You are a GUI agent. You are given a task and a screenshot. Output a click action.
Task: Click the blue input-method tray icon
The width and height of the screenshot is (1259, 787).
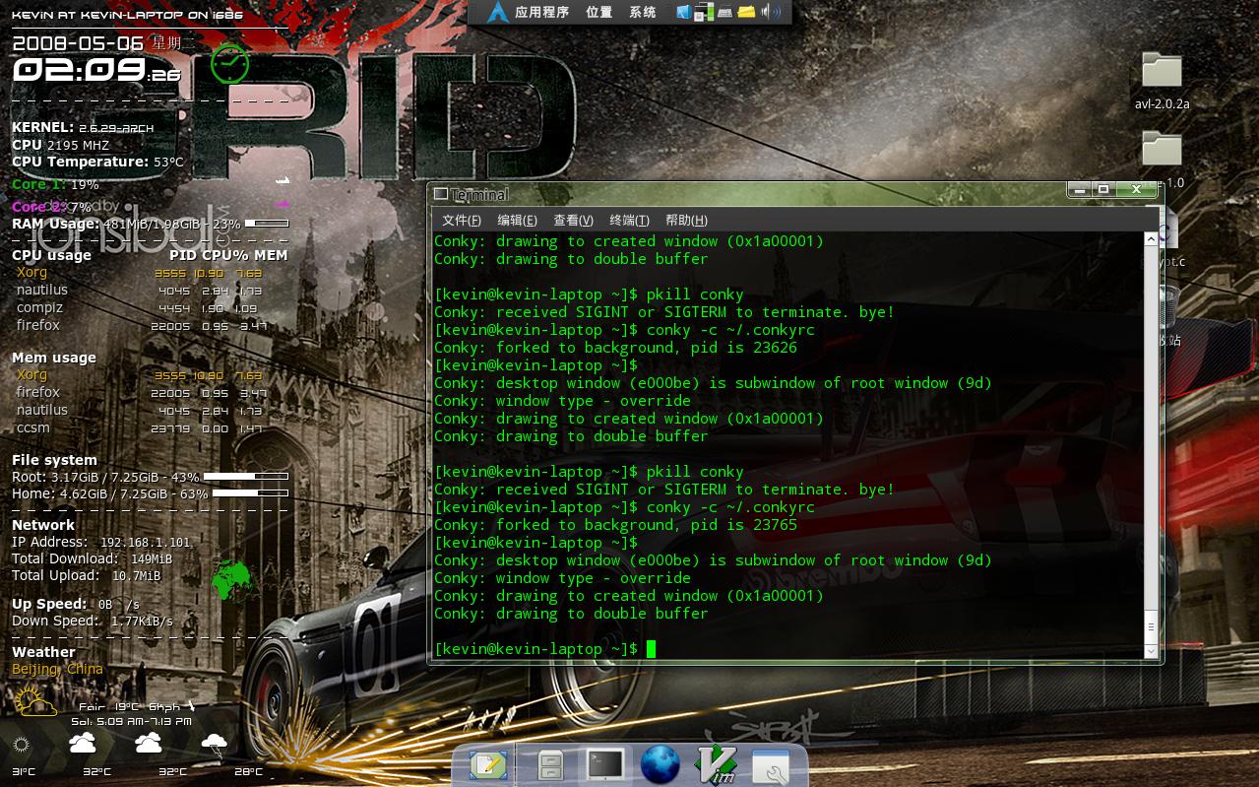683,12
